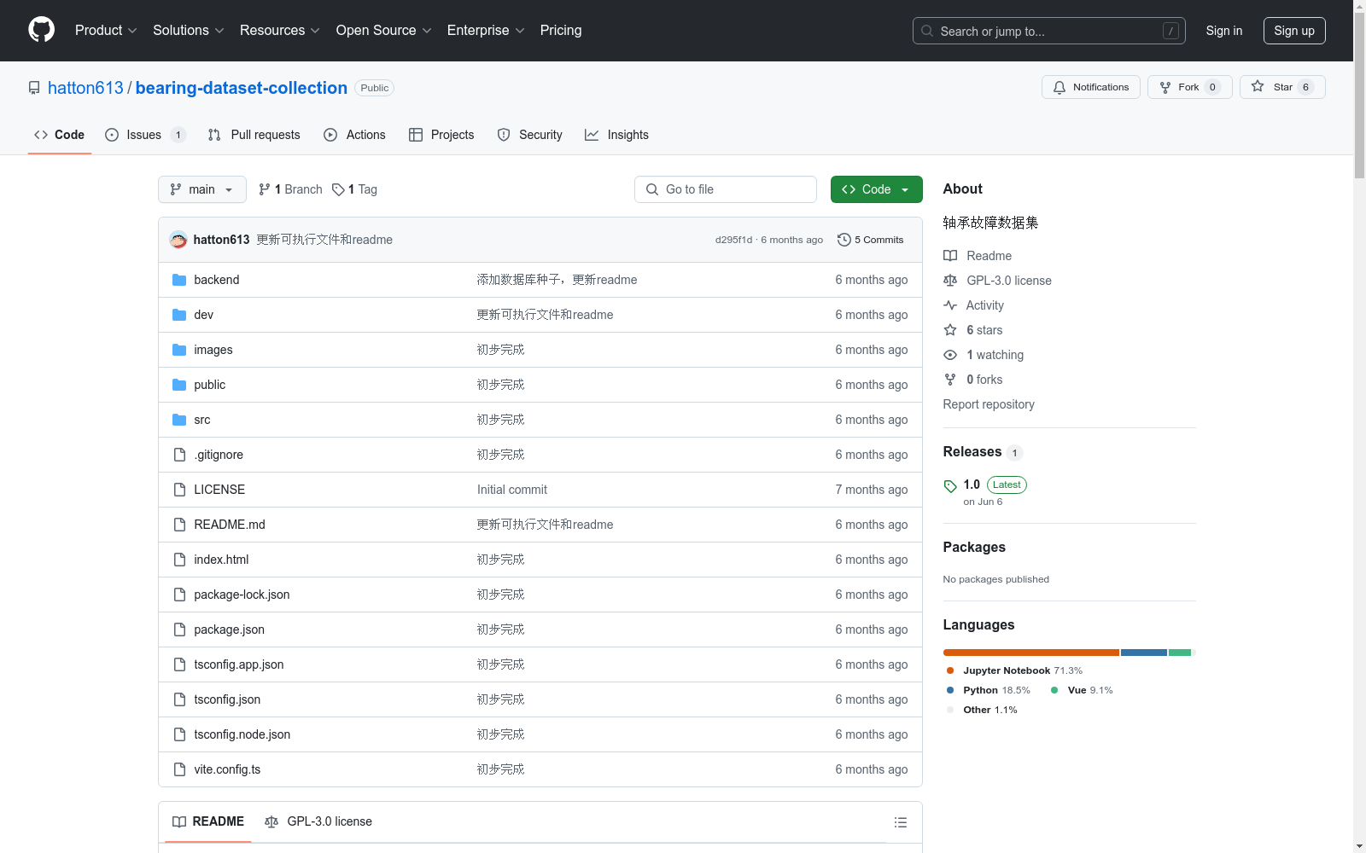This screenshot has height=853, width=1366.
Task: Expand the main branch selector
Action: [201, 189]
